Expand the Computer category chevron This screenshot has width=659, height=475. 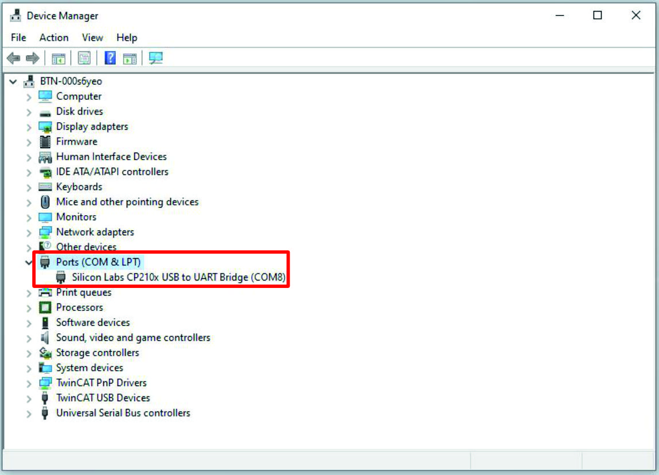(x=29, y=97)
